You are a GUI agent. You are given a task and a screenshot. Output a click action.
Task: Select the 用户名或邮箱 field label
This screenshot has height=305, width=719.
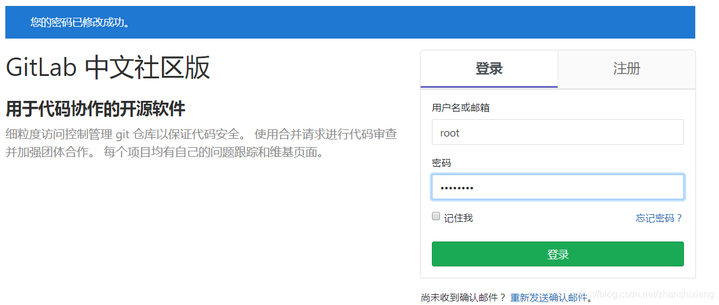click(x=461, y=107)
